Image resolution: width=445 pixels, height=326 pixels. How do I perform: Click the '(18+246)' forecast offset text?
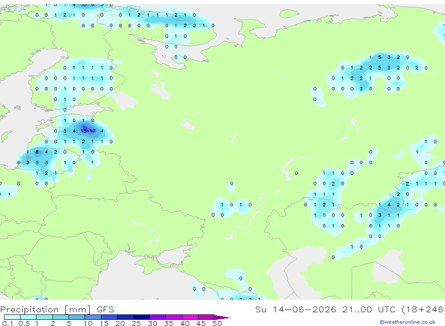(423, 309)
